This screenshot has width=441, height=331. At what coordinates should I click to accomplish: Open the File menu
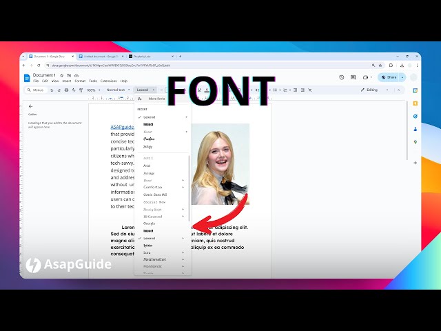(x=36, y=81)
